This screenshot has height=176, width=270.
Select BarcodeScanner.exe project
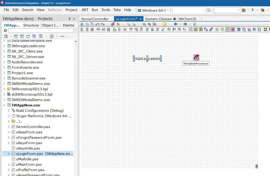(28, 78)
